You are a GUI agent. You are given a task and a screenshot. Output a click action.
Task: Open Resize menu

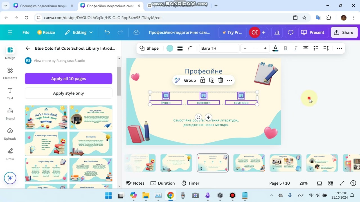click(46, 33)
